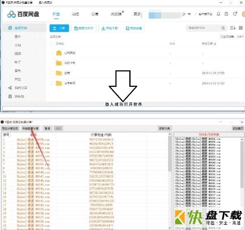The height and width of the screenshot is (230, 245).
Task: Click the file list panel scrollbar up arrow
Action: click(x=242, y=139)
